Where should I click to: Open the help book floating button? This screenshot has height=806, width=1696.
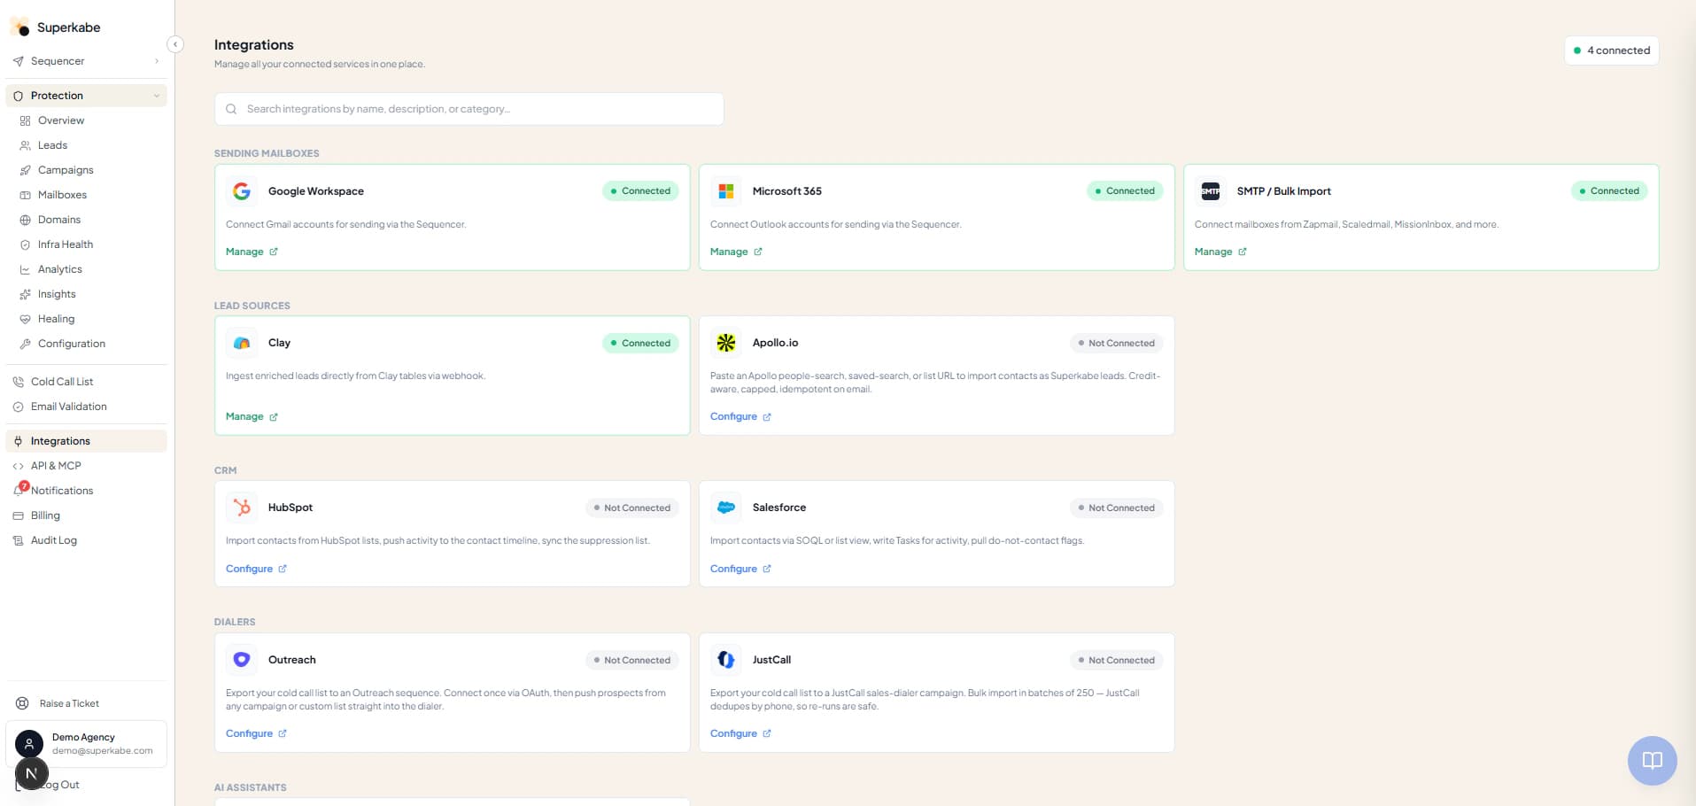click(1653, 761)
